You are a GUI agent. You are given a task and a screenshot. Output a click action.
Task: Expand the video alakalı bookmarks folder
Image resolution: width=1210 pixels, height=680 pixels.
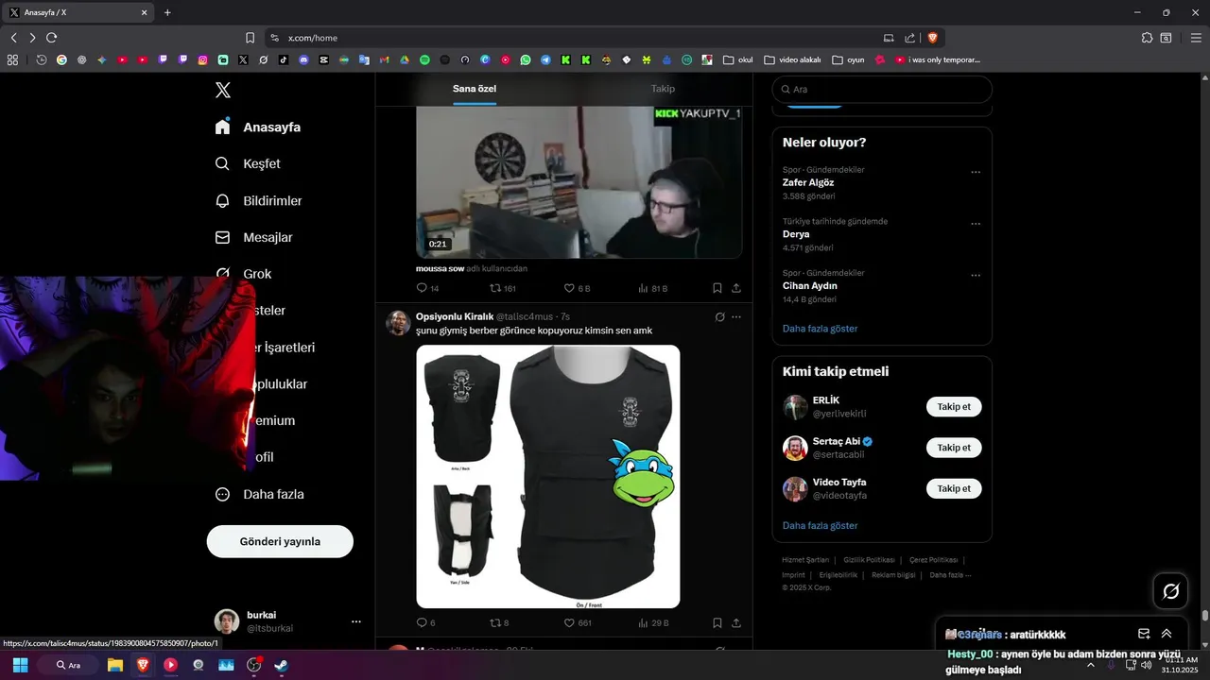click(793, 59)
